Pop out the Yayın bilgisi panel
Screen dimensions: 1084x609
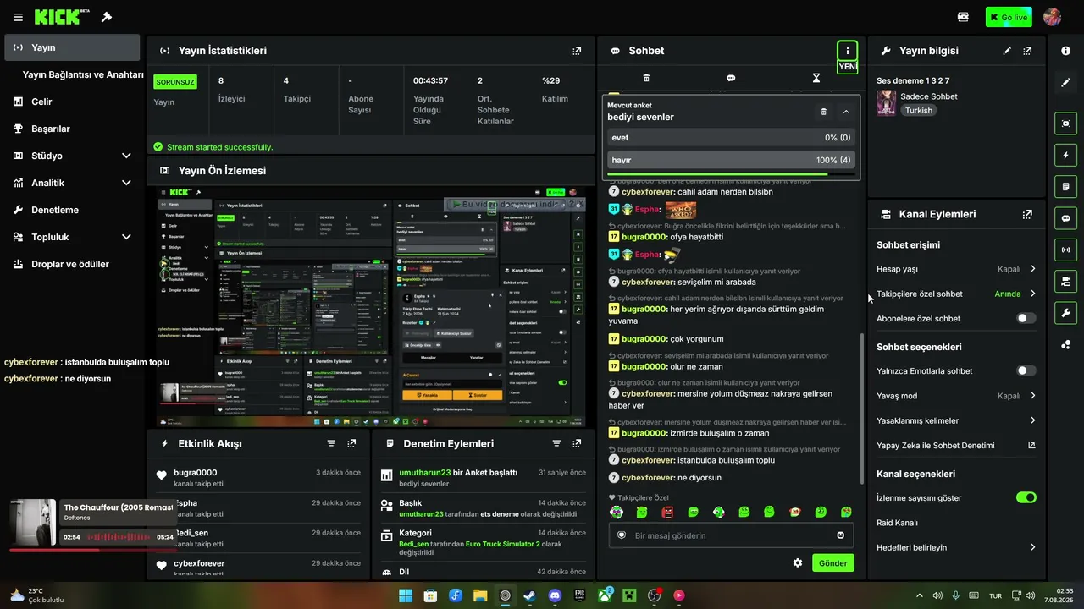[1027, 51]
